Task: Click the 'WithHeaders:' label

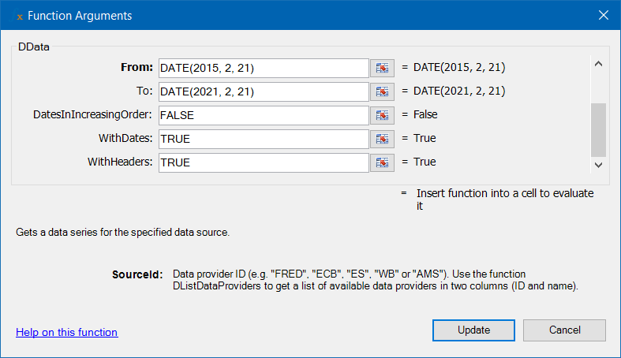Action: (x=120, y=162)
